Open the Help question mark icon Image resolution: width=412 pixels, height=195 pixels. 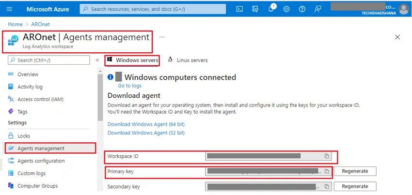point(302,9)
